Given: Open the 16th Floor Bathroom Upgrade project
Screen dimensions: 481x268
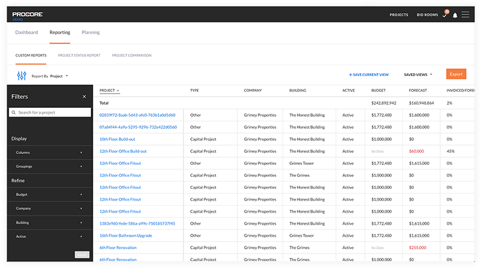Looking at the screenshot, I should [126, 236].
